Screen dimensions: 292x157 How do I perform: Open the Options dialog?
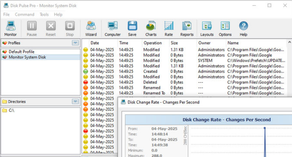pos(225,28)
